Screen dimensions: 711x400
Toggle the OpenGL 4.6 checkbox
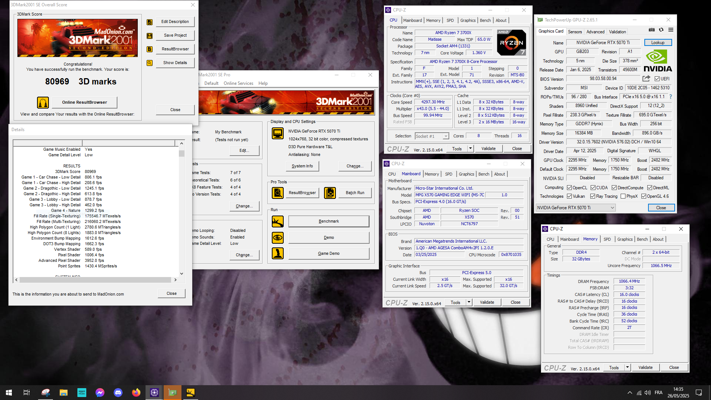pos(644,196)
